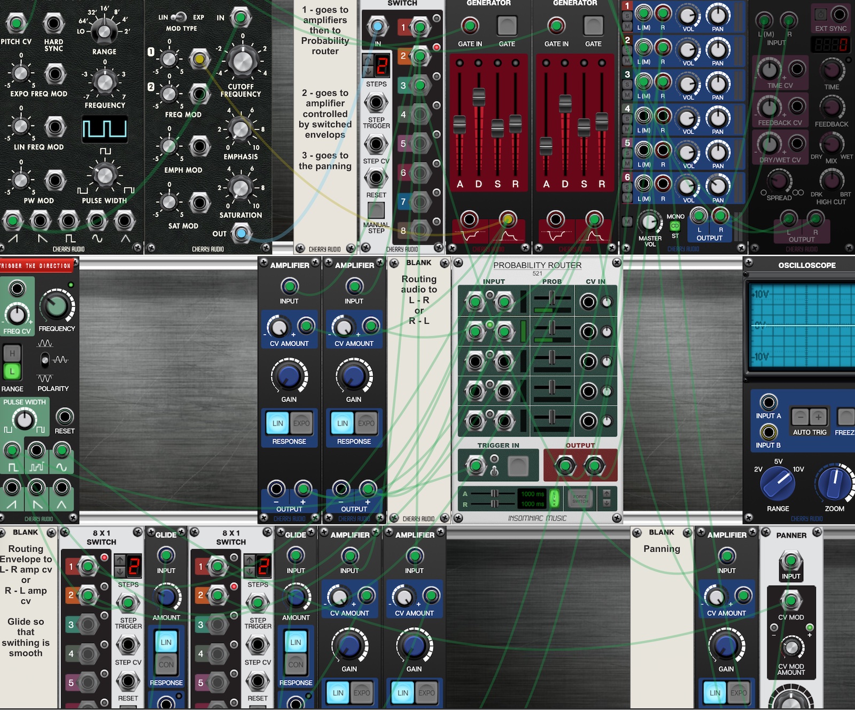Click the Panner CV MOD AMOUNT knob
855x710 pixels.
point(791,647)
